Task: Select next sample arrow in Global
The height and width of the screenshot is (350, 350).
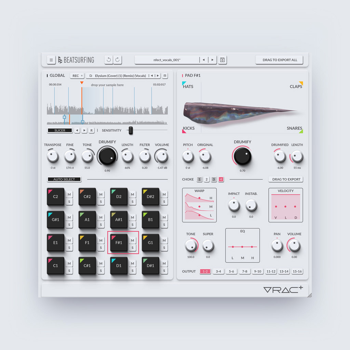Action: click(x=158, y=76)
